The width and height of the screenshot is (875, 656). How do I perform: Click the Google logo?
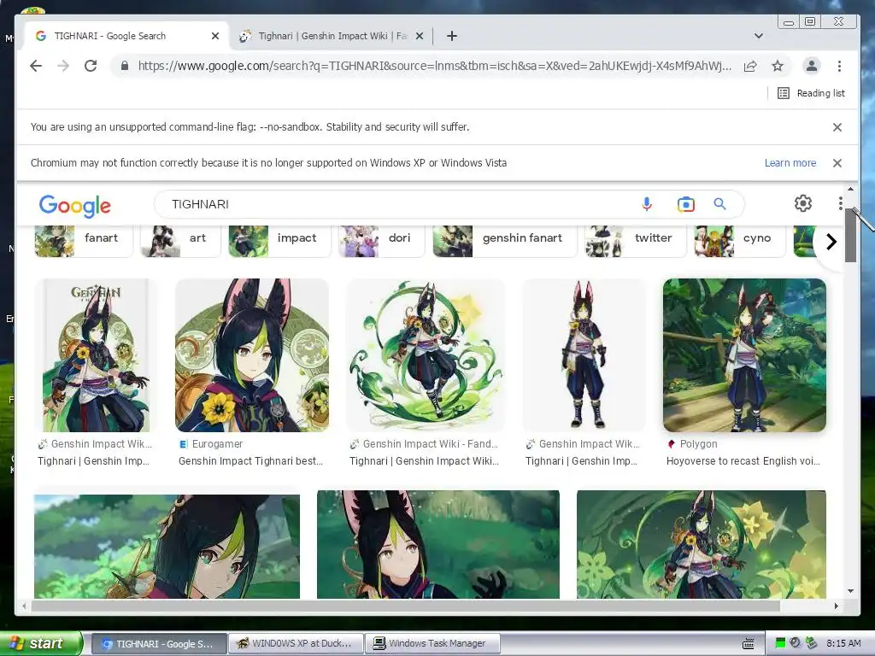coord(75,206)
